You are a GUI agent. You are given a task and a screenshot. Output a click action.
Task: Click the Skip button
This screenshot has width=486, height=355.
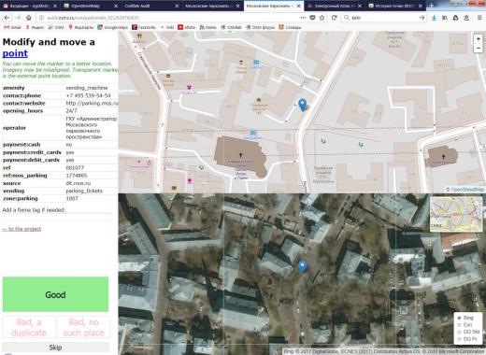click(55, 348)
